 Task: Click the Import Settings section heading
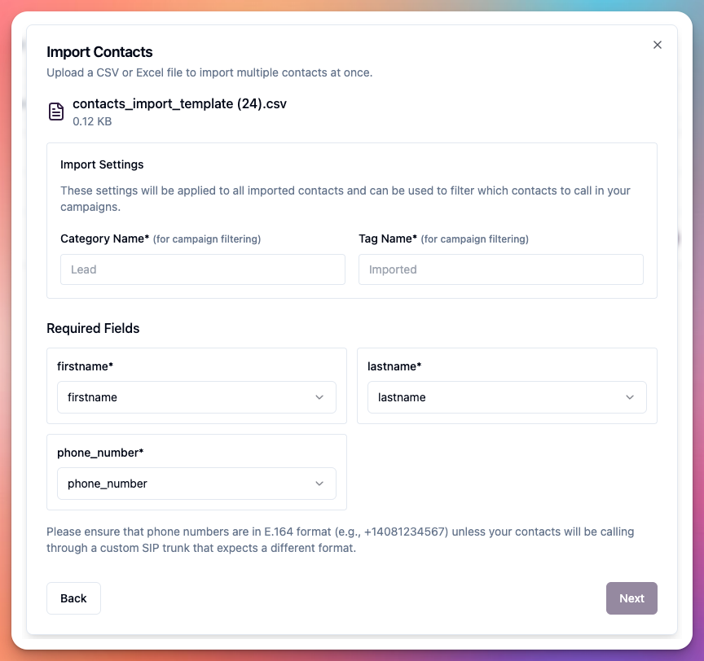(x=102, y=164)
